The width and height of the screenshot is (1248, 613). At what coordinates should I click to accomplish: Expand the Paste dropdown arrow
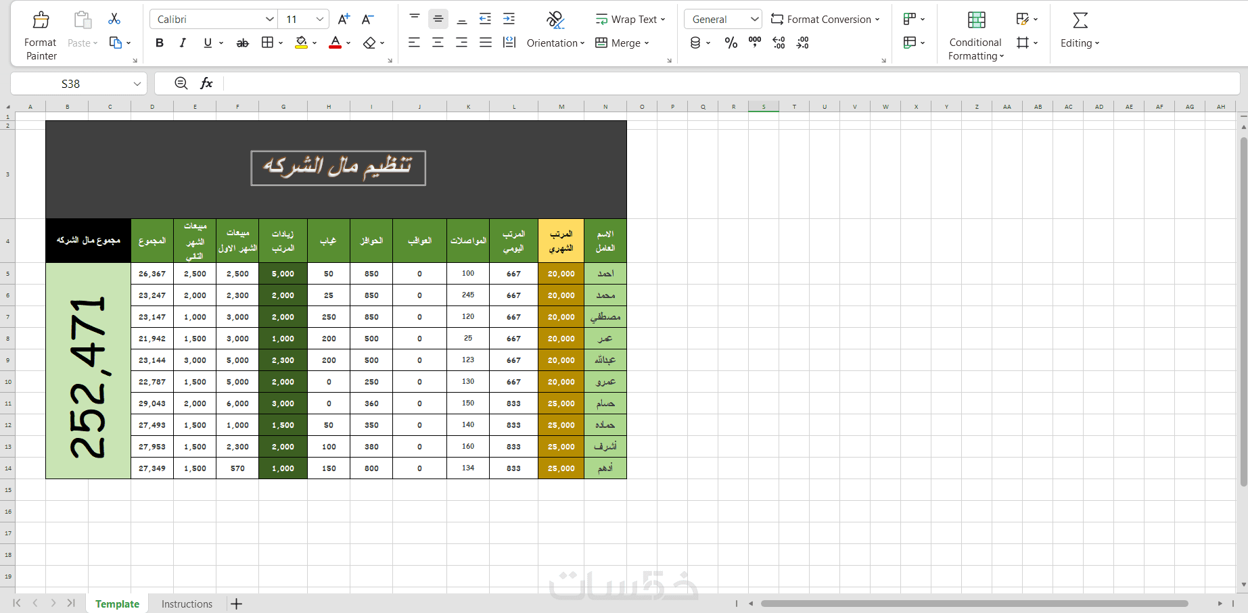(95, 43)
